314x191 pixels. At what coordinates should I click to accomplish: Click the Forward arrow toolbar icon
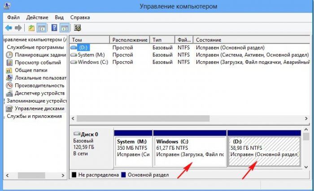tap(18, 28)
